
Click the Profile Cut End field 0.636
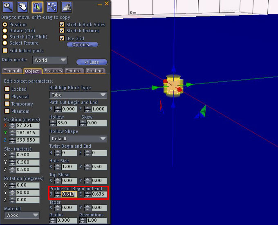99,194
